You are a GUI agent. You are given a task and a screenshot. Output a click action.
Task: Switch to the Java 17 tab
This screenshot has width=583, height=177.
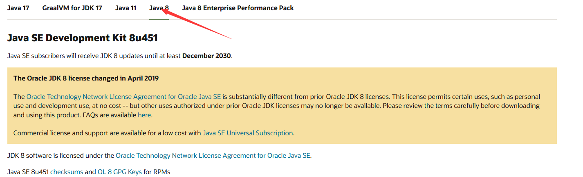(x=18, y=8)
